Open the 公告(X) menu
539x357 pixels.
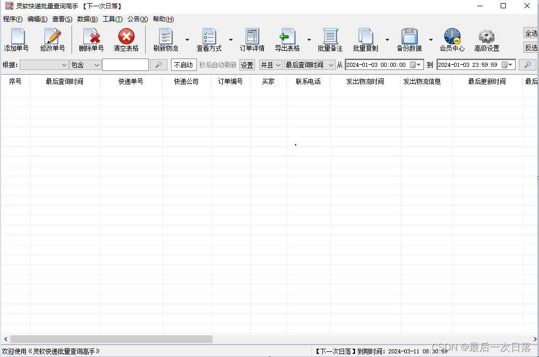click(x=137, y=19)
